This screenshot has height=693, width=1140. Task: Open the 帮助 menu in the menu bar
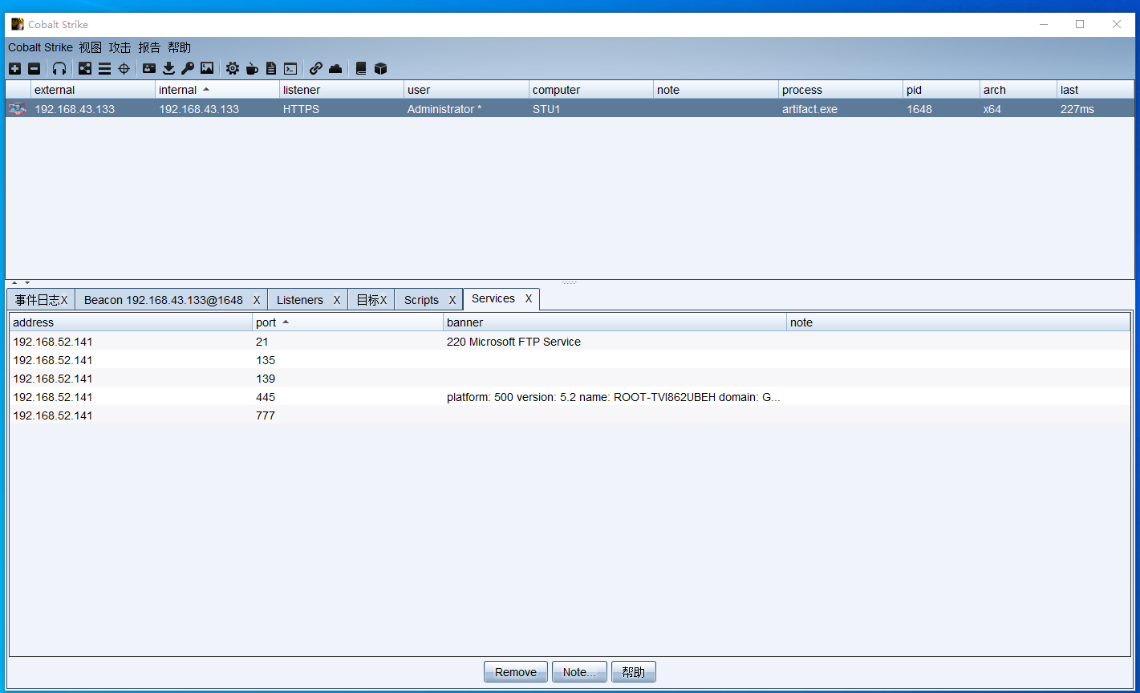pos(180,48)
